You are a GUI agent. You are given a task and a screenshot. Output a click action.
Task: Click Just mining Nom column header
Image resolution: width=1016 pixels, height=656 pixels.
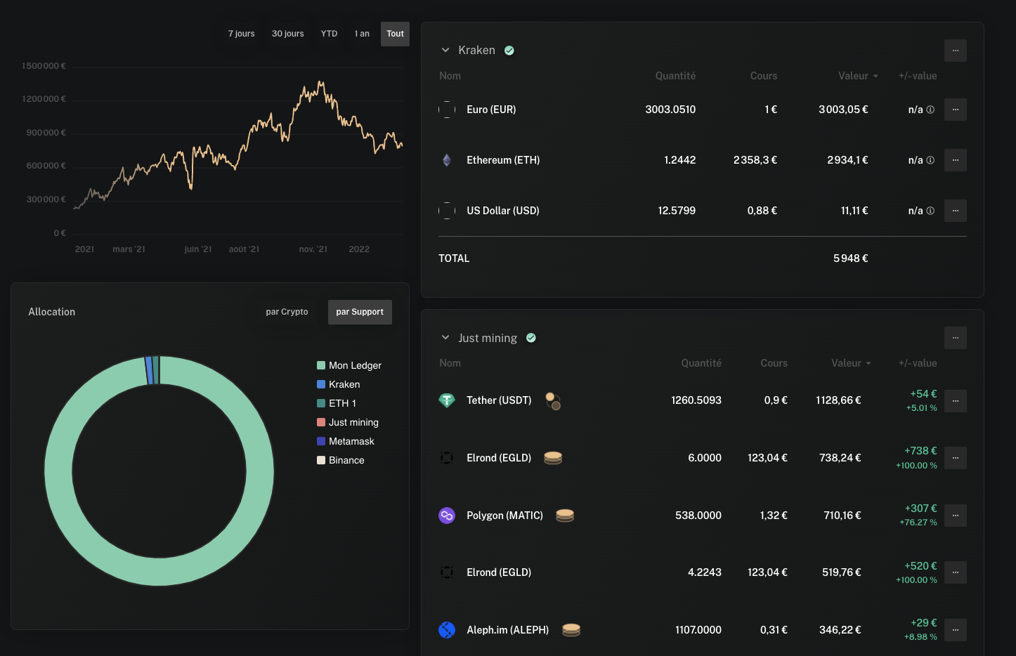click(450, 363)
